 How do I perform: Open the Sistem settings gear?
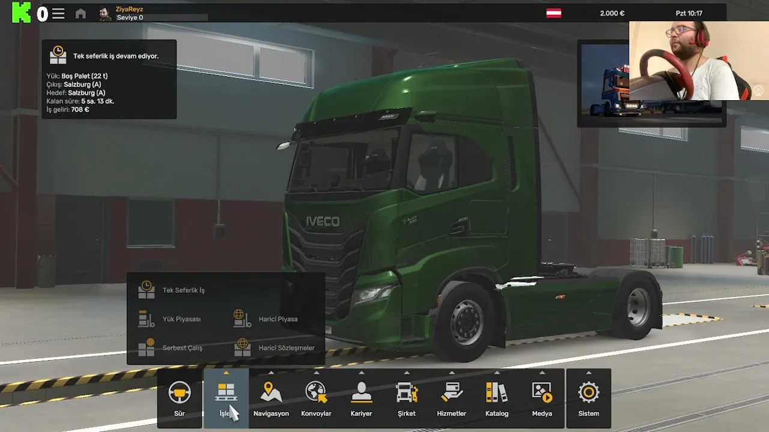tap(589, 399)
